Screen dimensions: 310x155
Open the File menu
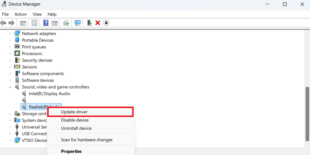(x=5, y=14)
